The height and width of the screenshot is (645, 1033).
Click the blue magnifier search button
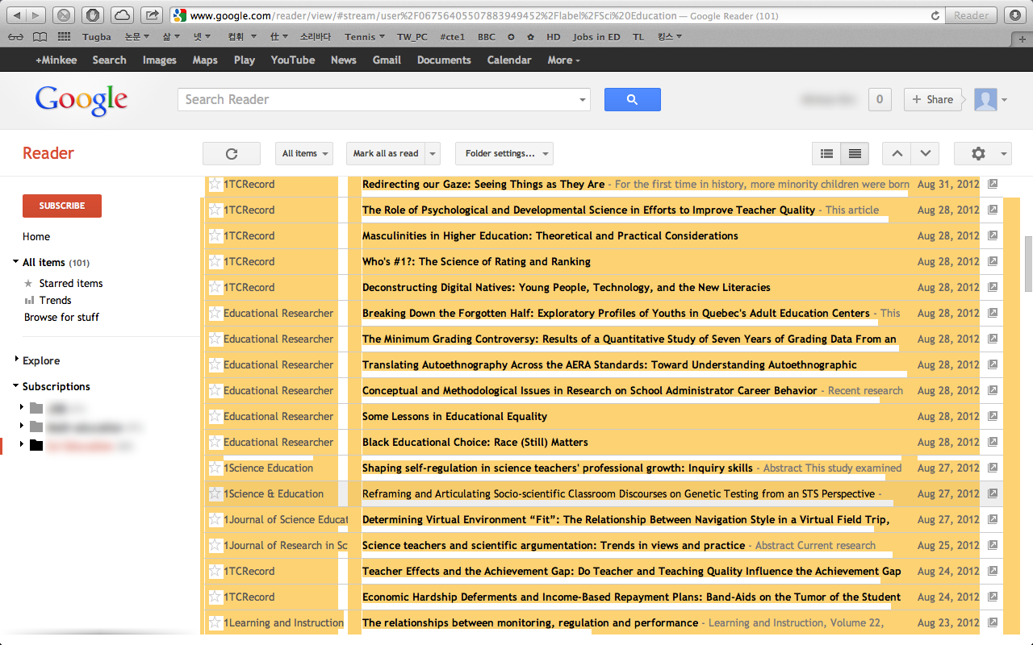click(x=632, y=99)
